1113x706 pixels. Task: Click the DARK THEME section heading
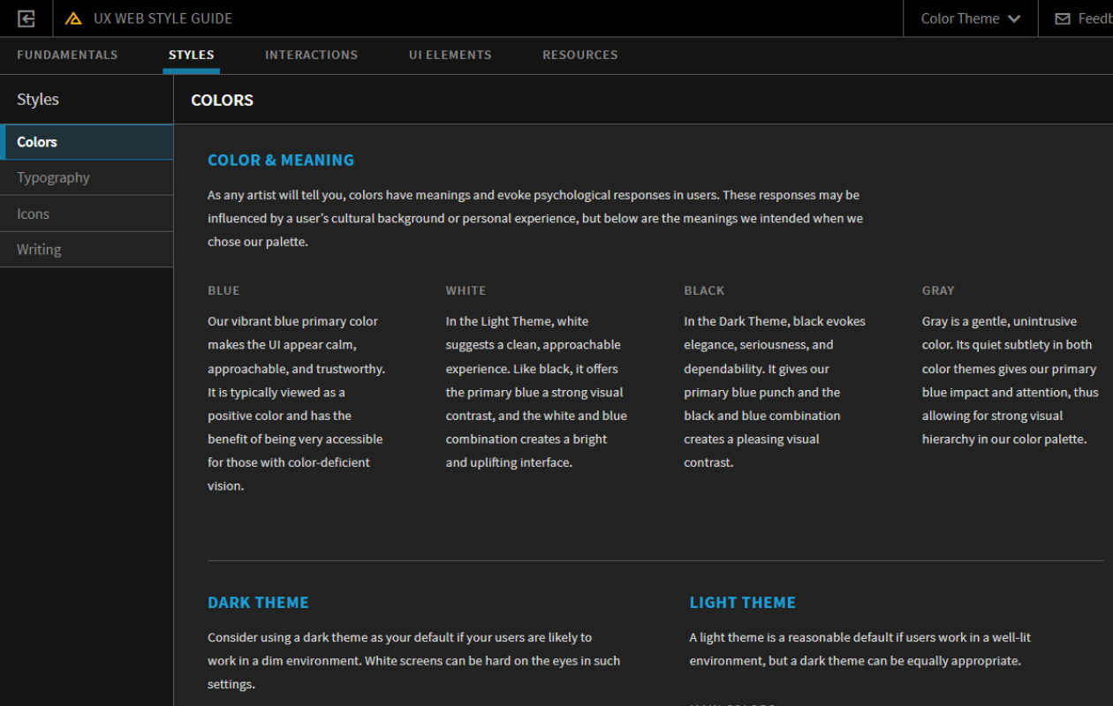pos(258,603)
